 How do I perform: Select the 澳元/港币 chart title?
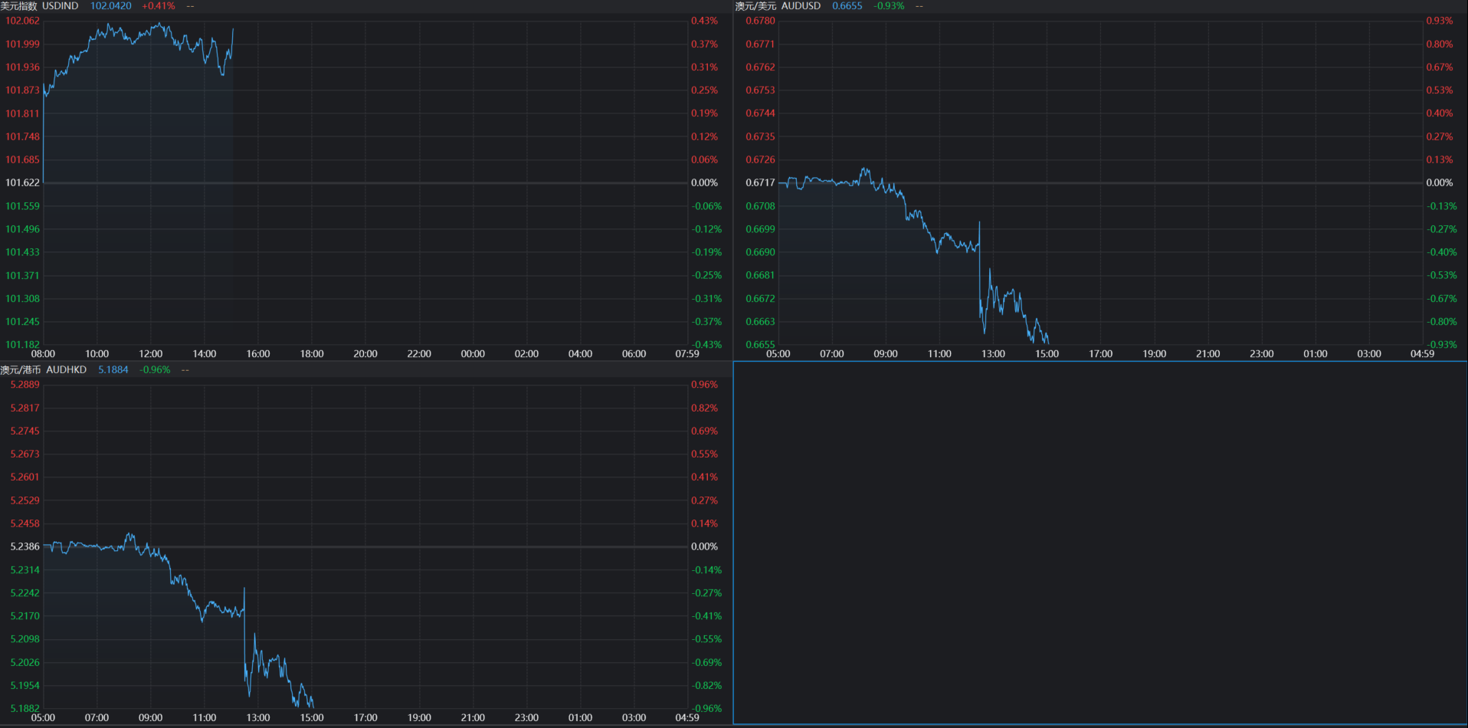pos(21,370)
